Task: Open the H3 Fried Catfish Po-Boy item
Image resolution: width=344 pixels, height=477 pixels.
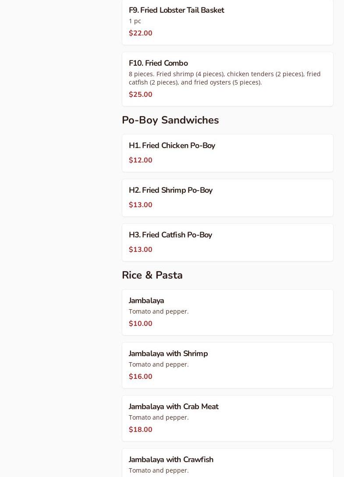Action: pyautogui.click(x=170, y=235)
